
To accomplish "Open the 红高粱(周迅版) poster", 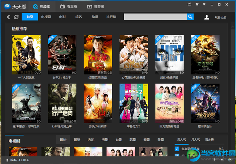I will point(98,55).
